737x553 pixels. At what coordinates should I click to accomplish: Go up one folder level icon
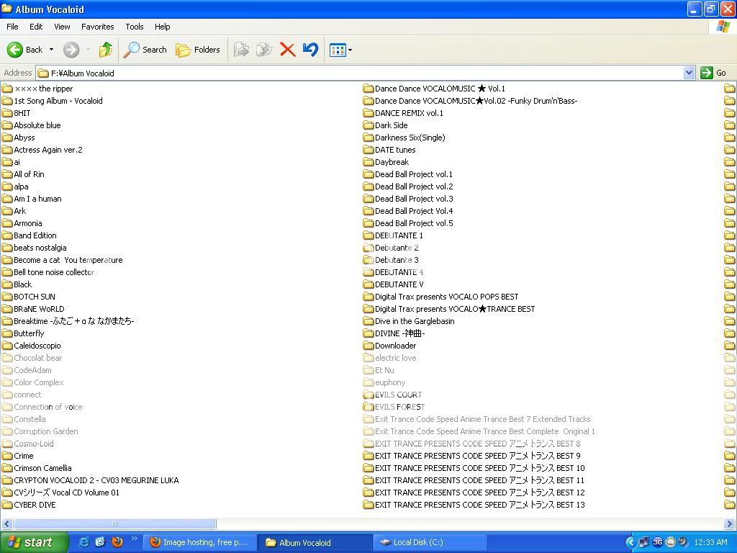point(106,50)
